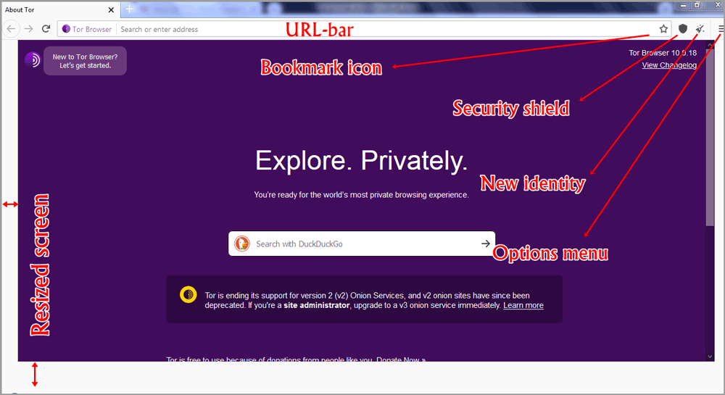
Task: Click the purple Tor onion logo on page
Action: tap(33, 59)
